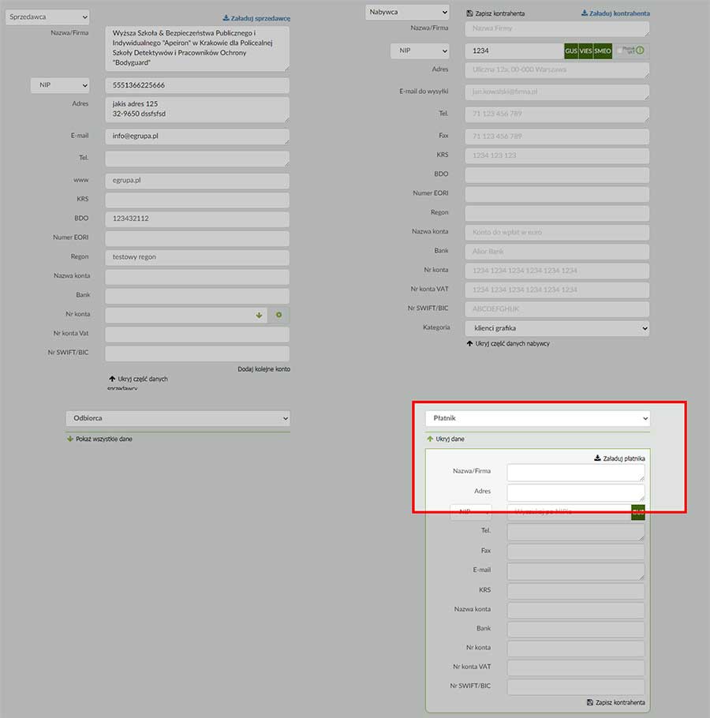Click the Załaduj płatnika download icon

tap(597, 458)
